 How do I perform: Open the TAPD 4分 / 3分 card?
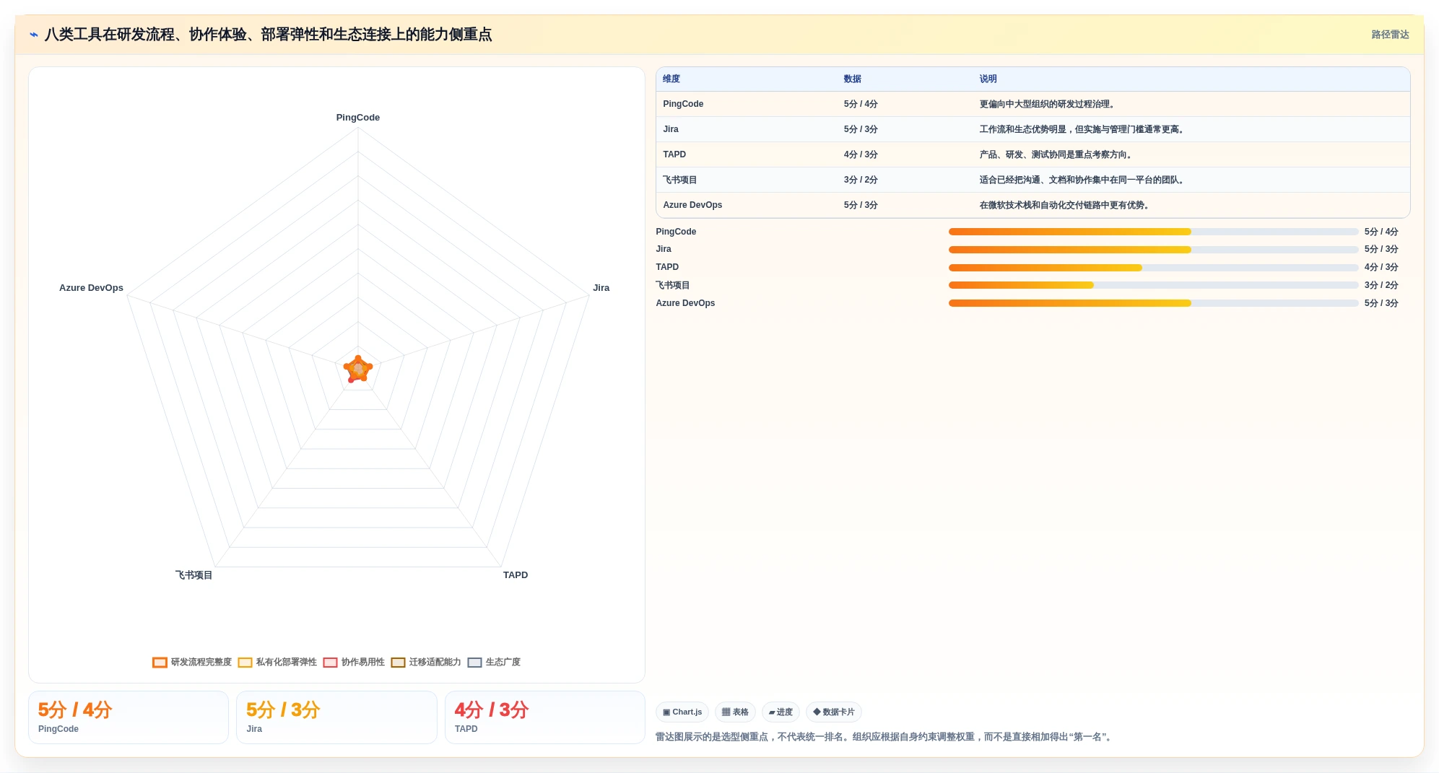tap(545, 717)
